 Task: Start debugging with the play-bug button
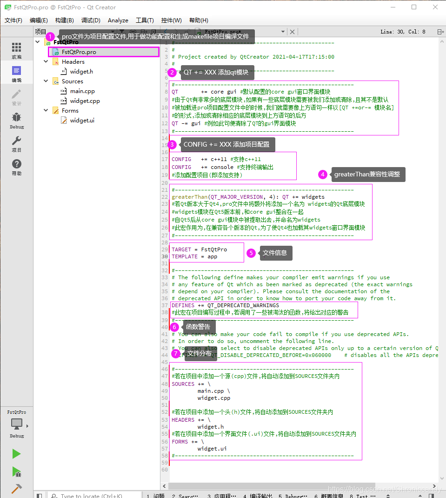[16, 471]
